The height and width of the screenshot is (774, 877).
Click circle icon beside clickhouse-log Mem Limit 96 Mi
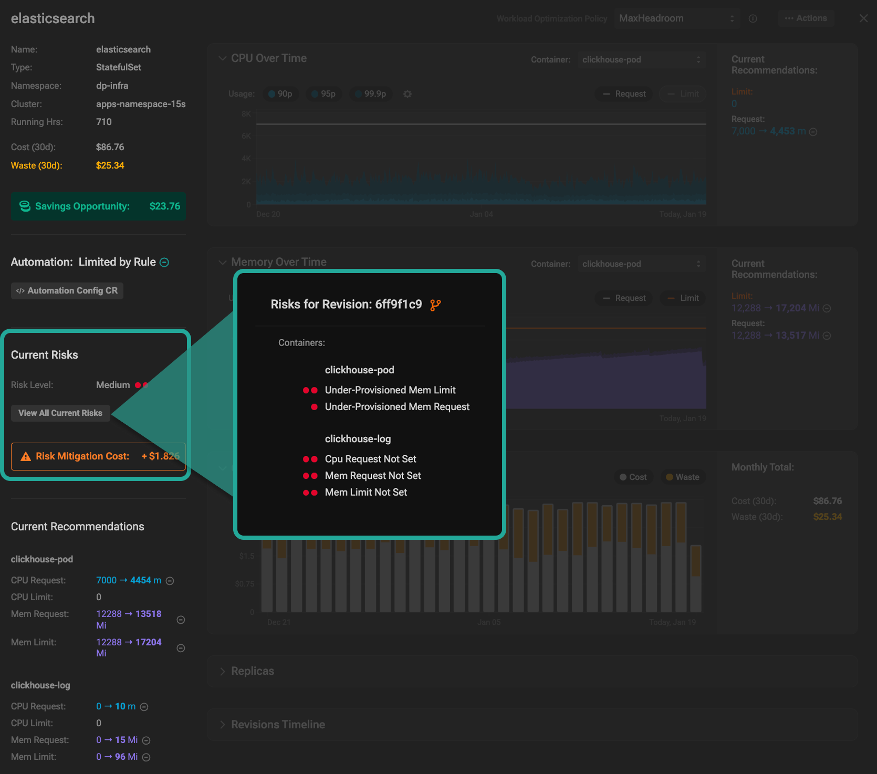point(147,757)
